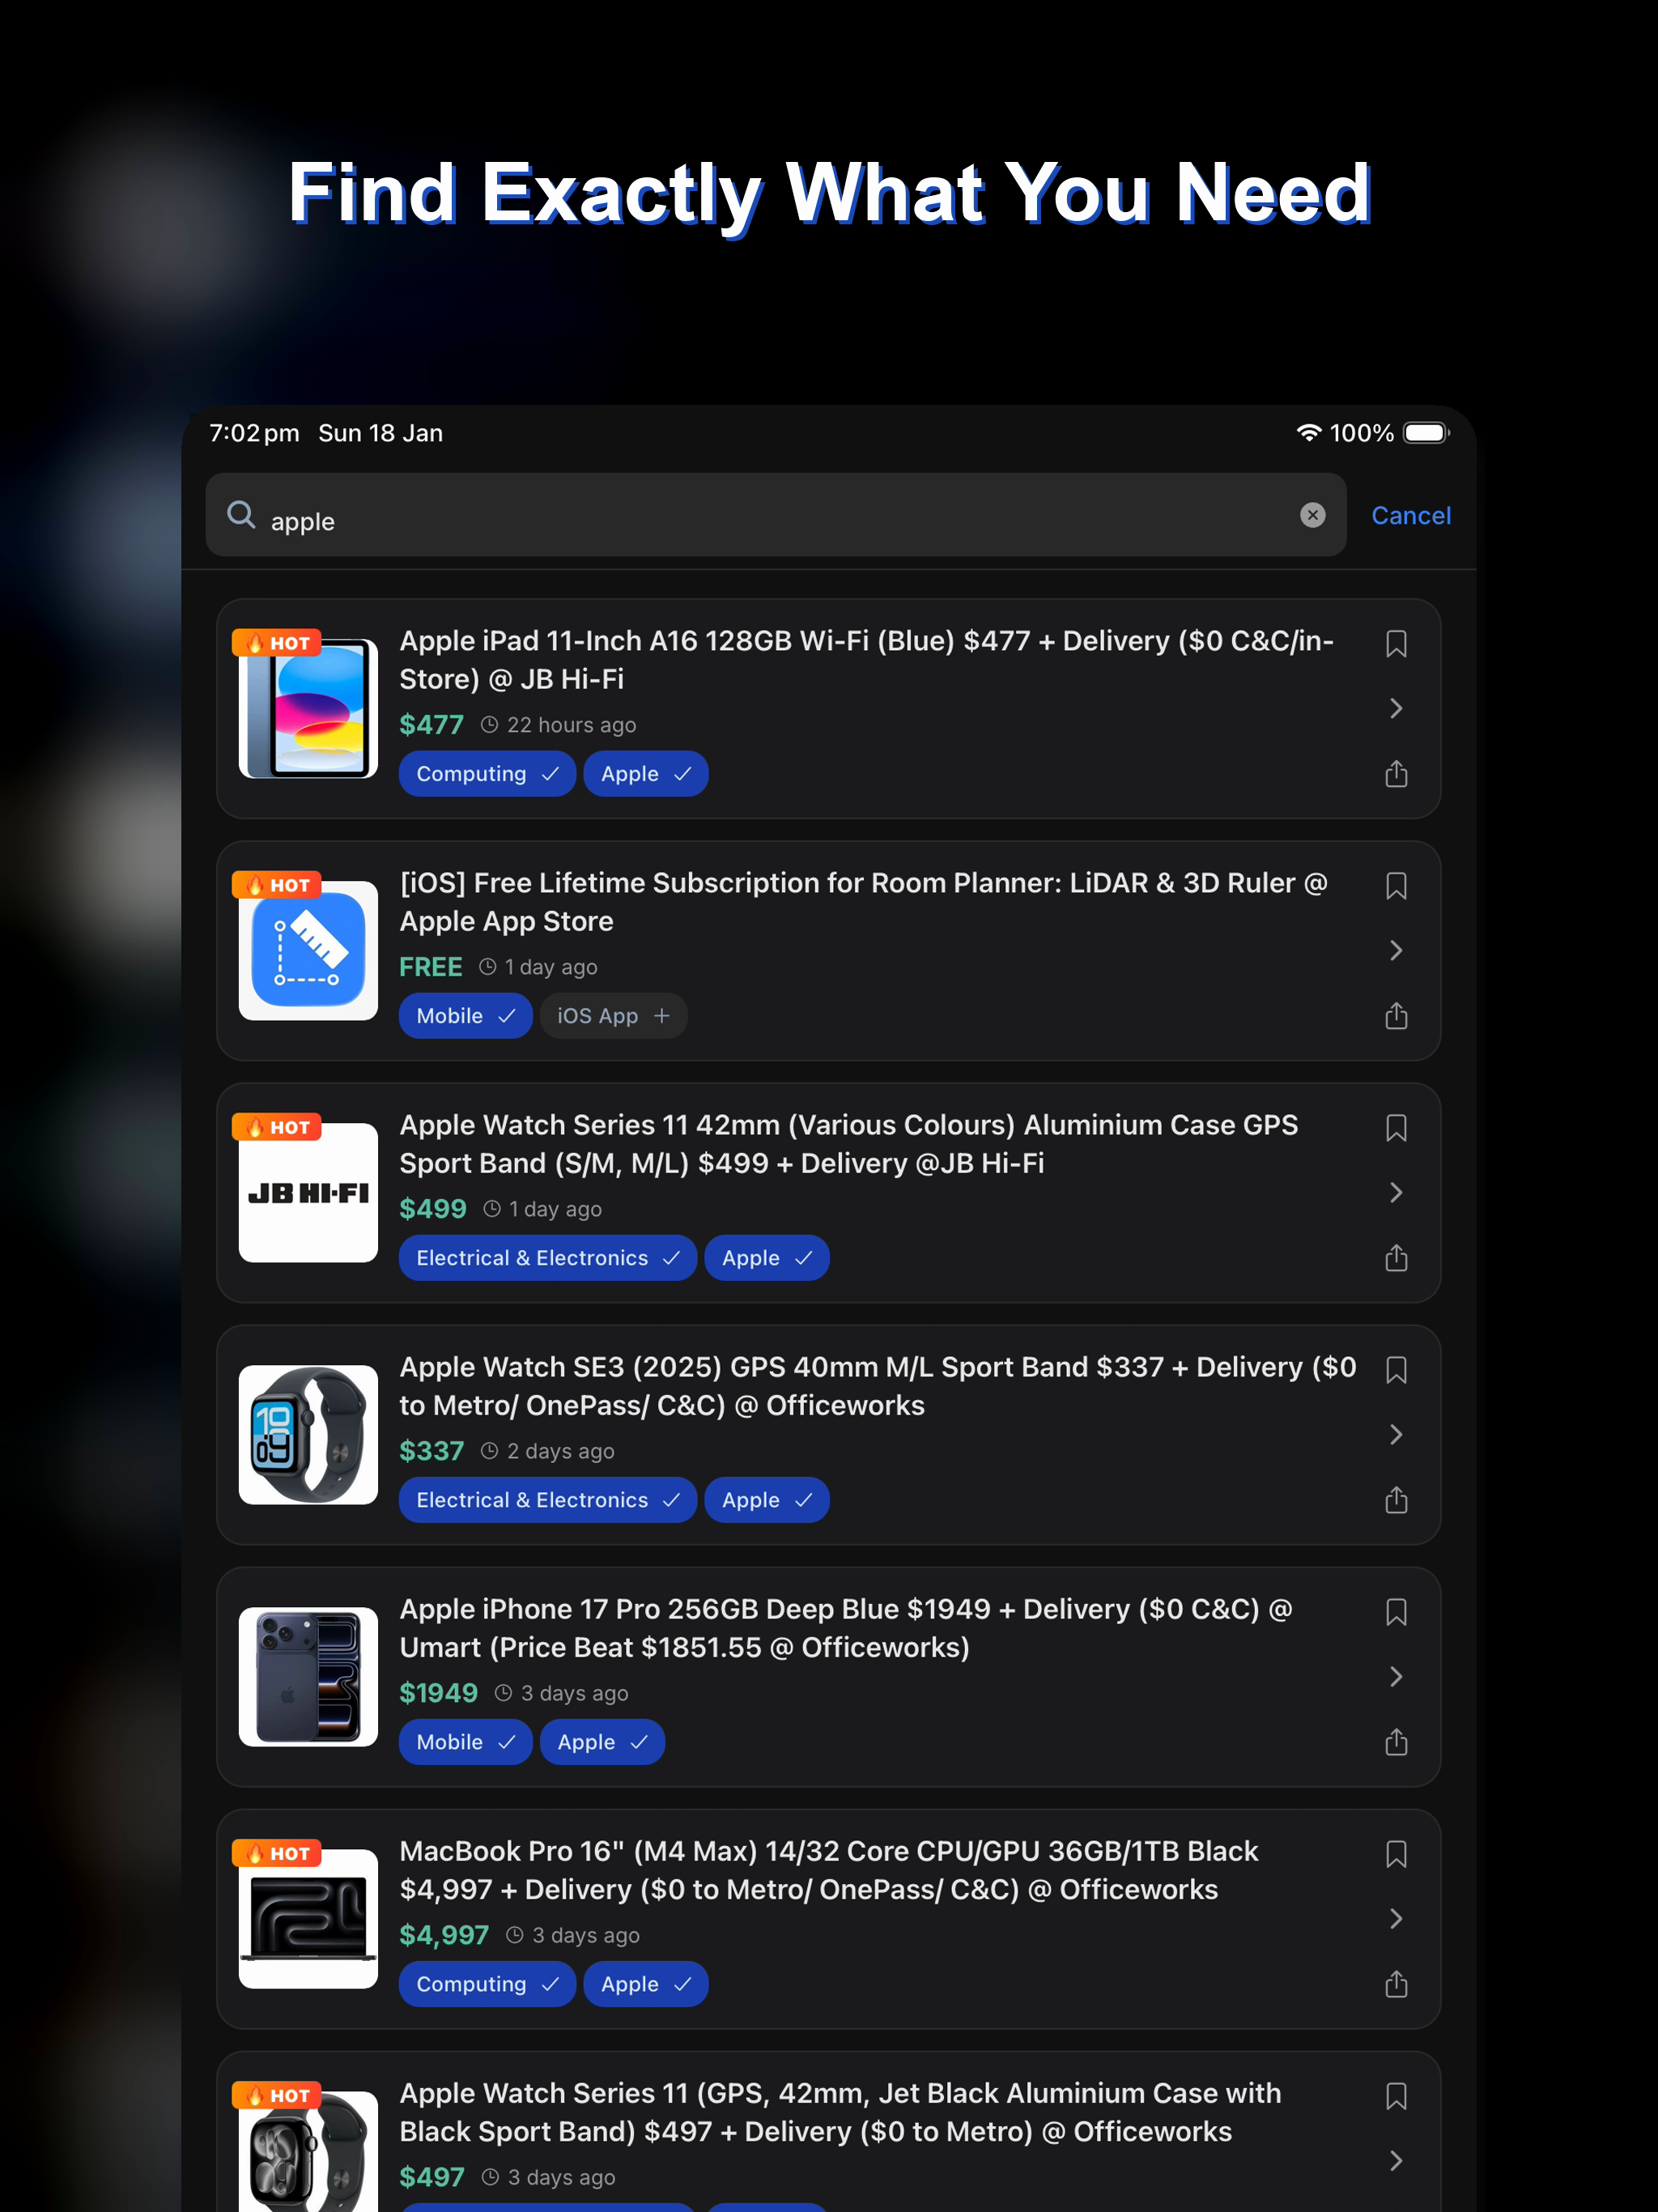
Task: Open the Apple Watch SE3 Officeworks deal title
Action: tap(878, 1386)
